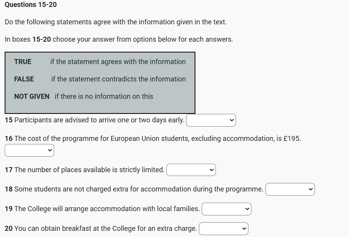Open the answer dropdown for question 16

29,150
